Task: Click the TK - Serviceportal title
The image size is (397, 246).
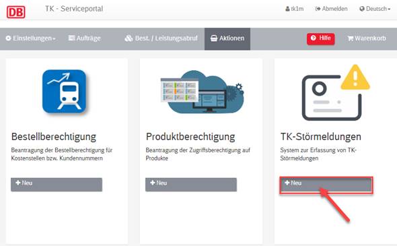Action: [x=74, y=9]
